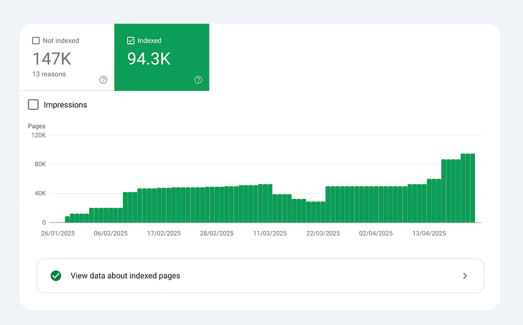Click the bar above 11/03/2025 date
The width and height of the screenshot is (523, 325).
coord(270,203)
